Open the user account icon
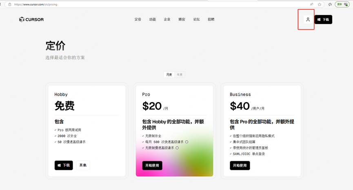 coord(308,19)
